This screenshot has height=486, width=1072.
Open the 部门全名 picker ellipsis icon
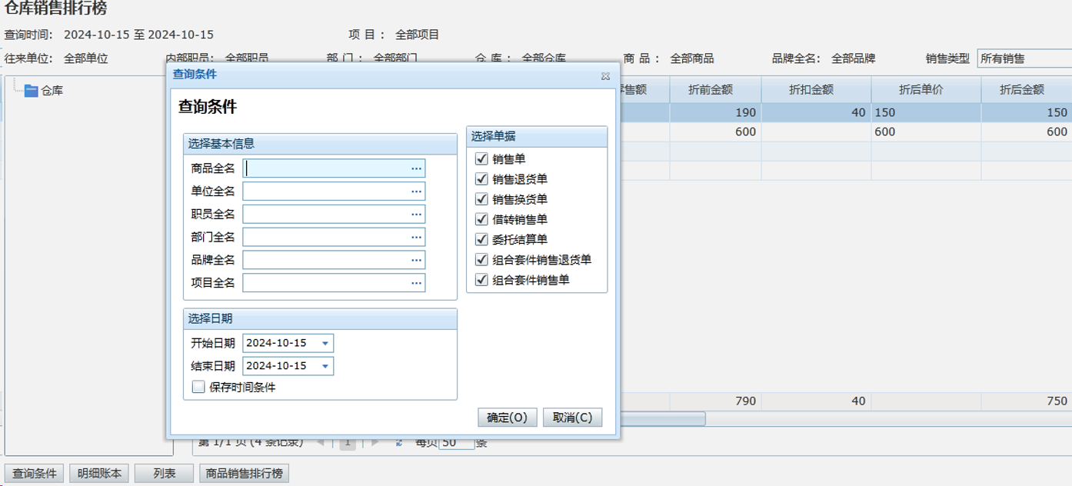pos(416,238)
